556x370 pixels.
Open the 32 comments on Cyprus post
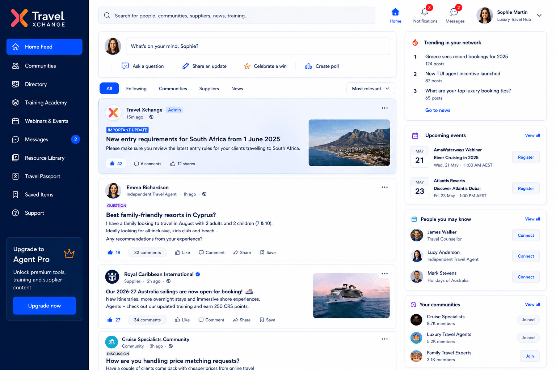tap(147, 253)
